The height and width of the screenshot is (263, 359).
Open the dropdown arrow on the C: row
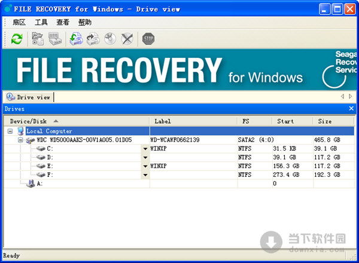(x=145, y=149)
